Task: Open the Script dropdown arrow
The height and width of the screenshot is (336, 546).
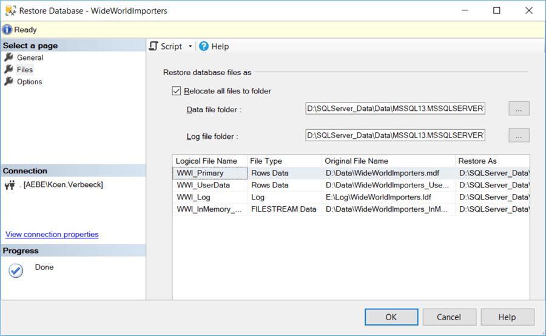Action: [190, 46]
